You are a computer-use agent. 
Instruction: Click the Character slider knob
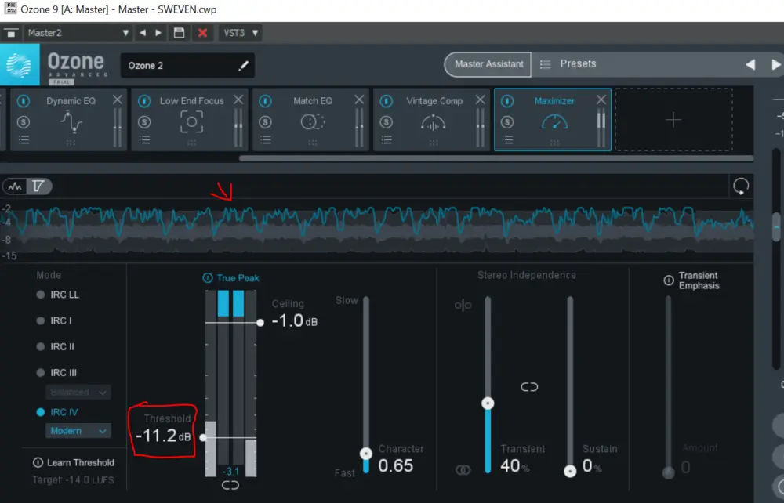(x=366, y=454)
